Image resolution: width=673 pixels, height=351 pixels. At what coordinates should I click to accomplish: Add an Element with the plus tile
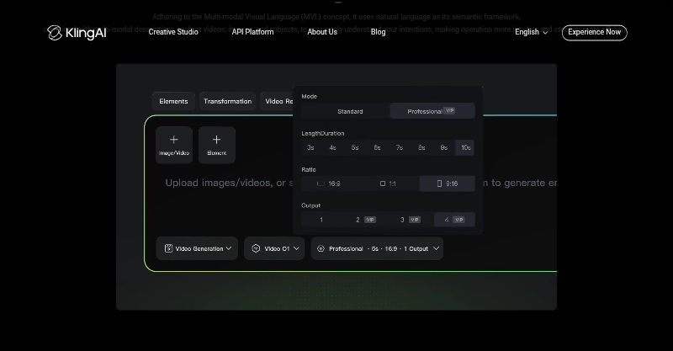(x=217, y=145)
